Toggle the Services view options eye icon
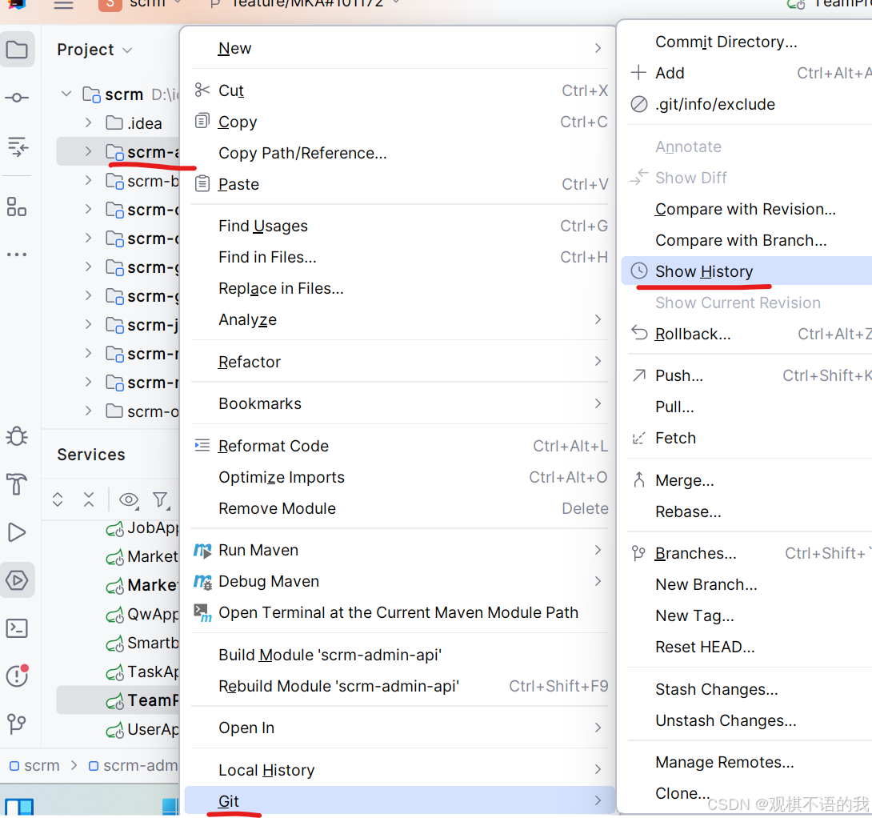The image size is (872, 818). coord(129,499)
